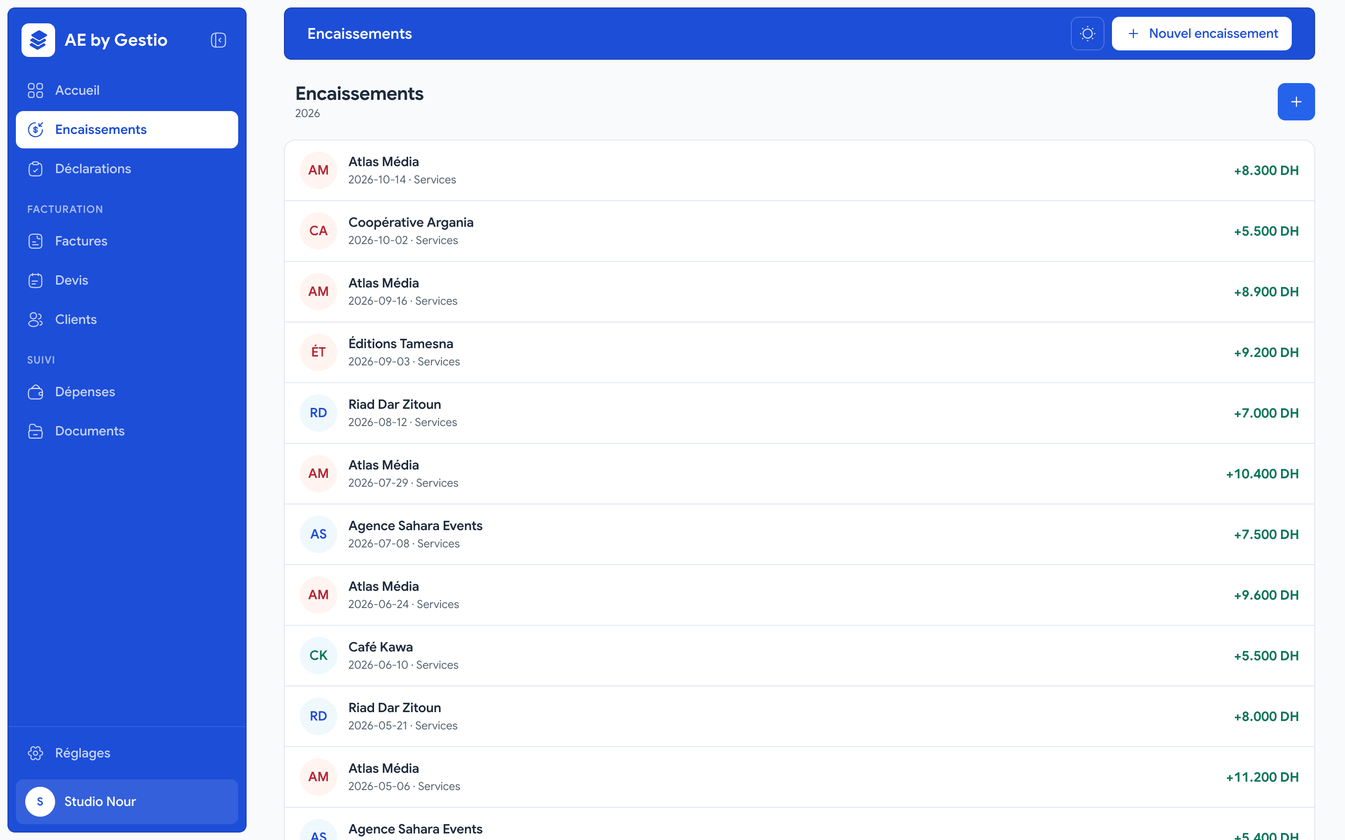Open Réglages settings

[x=127, y=753]
